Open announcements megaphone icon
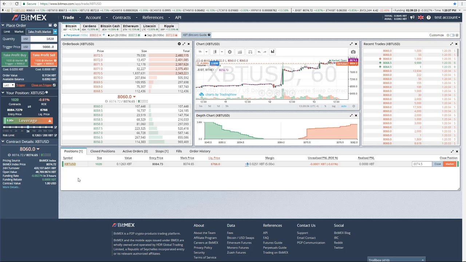466x262 pixels. click(412, 17)
